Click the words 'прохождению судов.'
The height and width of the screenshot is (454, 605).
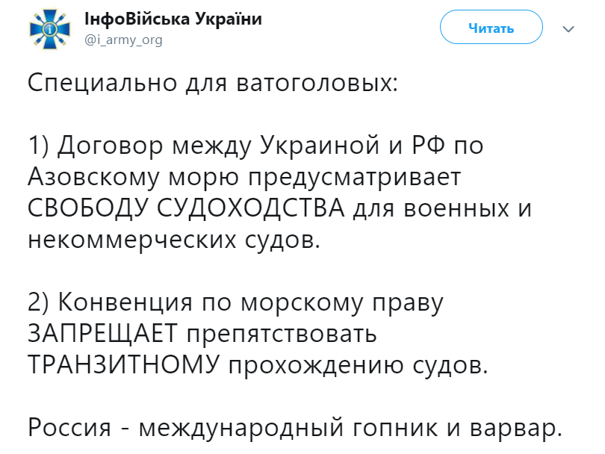point(359,366)
